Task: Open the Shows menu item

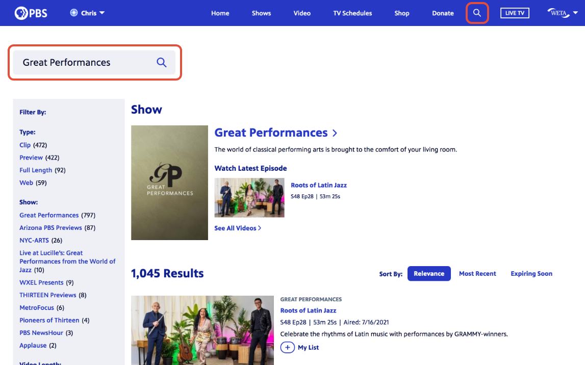Action: coord(261,13)
